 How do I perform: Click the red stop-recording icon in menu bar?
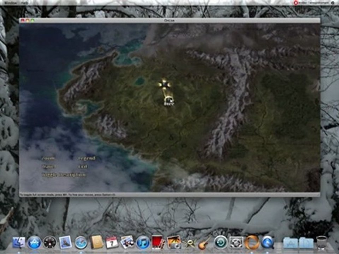click(296, 2)
